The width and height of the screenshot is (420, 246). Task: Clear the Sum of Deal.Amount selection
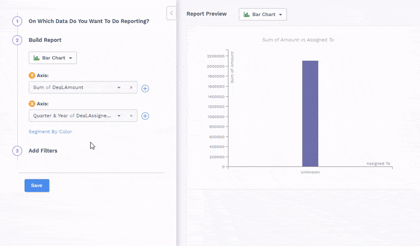(x=131, y=88)
